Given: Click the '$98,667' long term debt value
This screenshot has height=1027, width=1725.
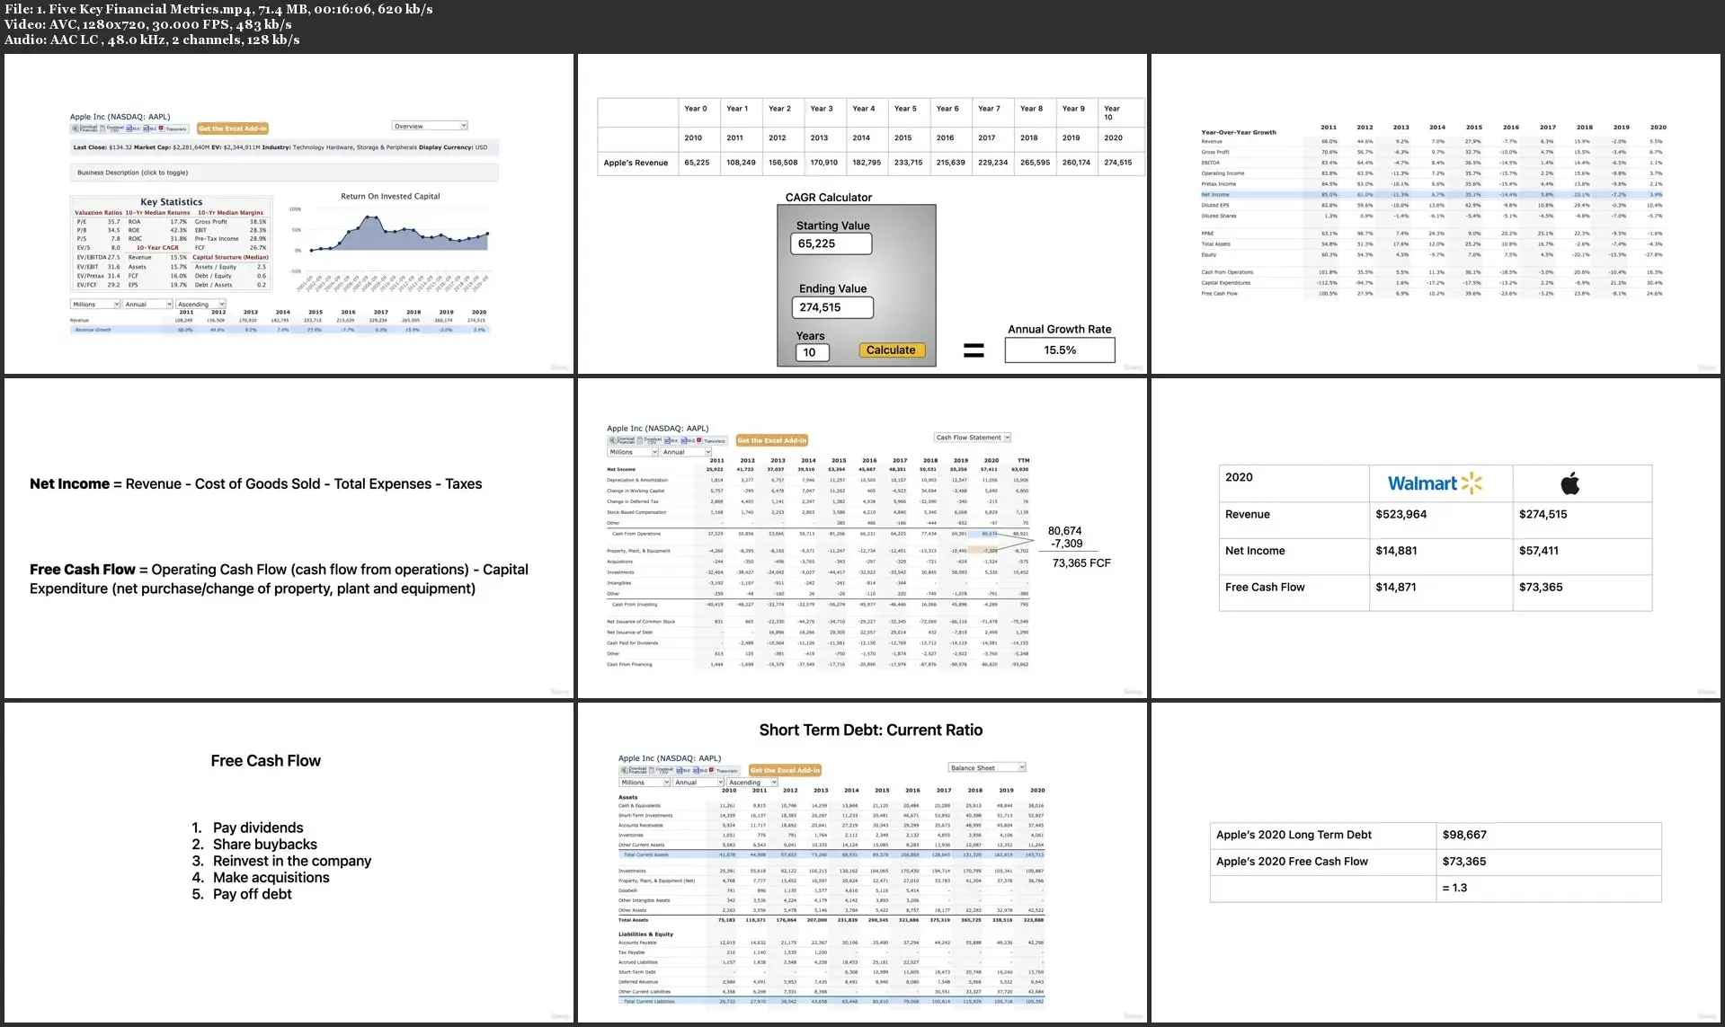Looking at the screenshot, I should [1464, 835].
